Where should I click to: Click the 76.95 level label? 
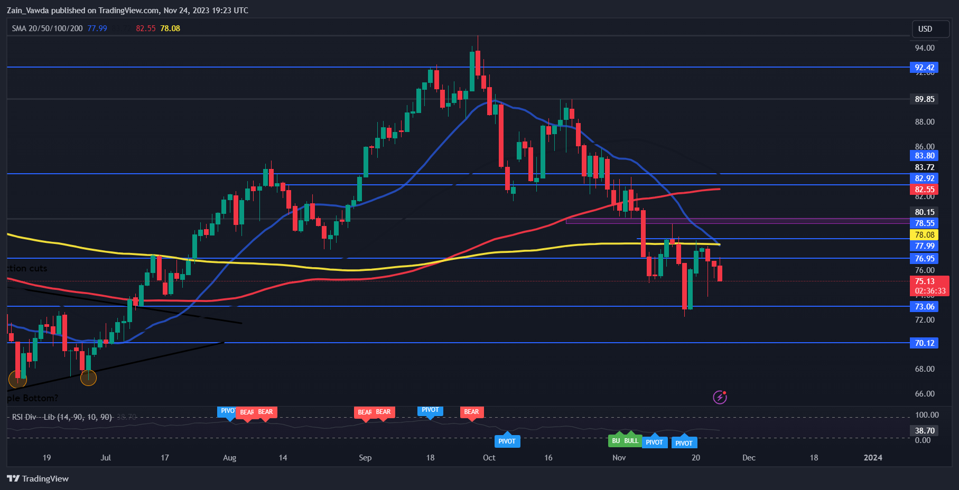pyautogui.click(x=924, y=258)
